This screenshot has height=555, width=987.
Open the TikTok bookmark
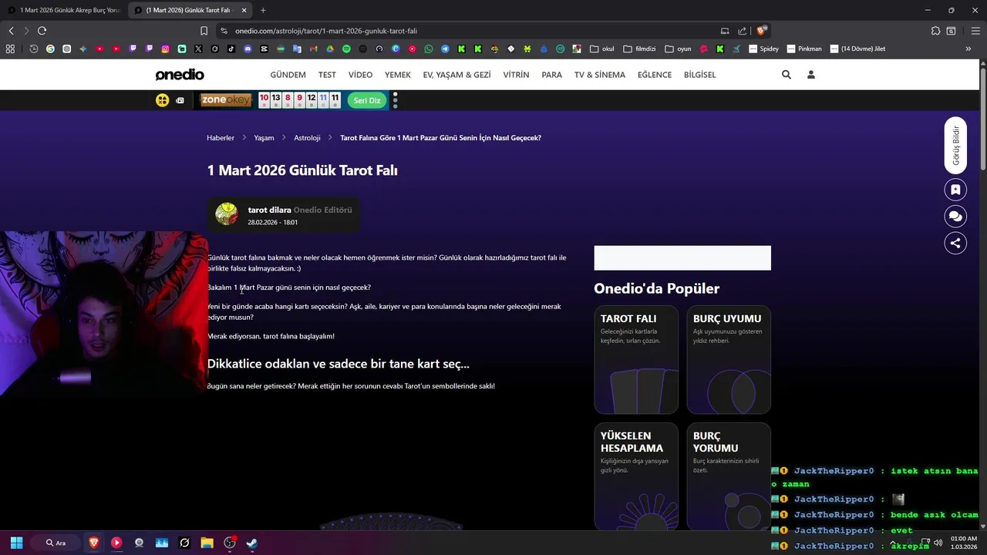pyautogui.click(x=231, y=49)
